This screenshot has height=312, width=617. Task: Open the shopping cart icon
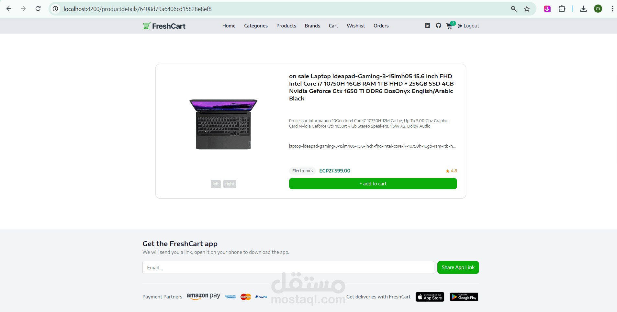tap(449, 26)
